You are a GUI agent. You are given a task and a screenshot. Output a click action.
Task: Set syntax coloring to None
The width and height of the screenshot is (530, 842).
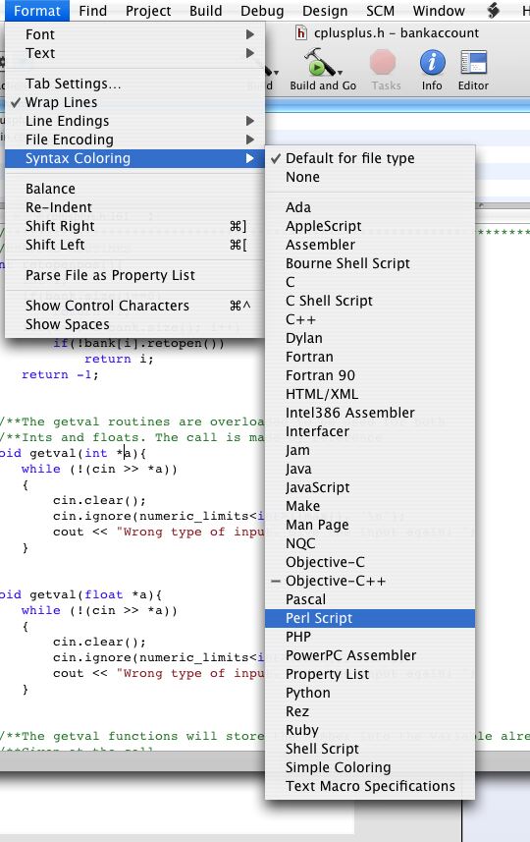(370, 177)
